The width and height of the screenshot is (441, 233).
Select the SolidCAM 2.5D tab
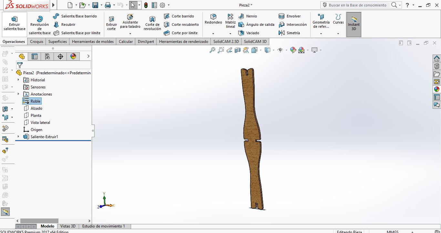click(226, 42)
